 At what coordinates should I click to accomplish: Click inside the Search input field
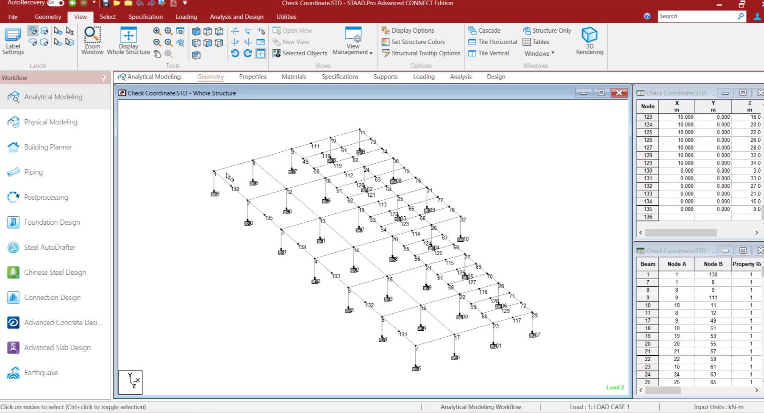click(697, 16)
